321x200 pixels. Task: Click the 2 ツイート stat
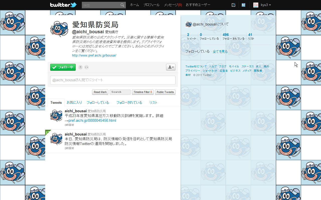pyautogui.click(x=191, y=36)
